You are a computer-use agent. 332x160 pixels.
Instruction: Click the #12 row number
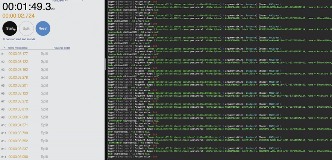click(x=4, y=141)
